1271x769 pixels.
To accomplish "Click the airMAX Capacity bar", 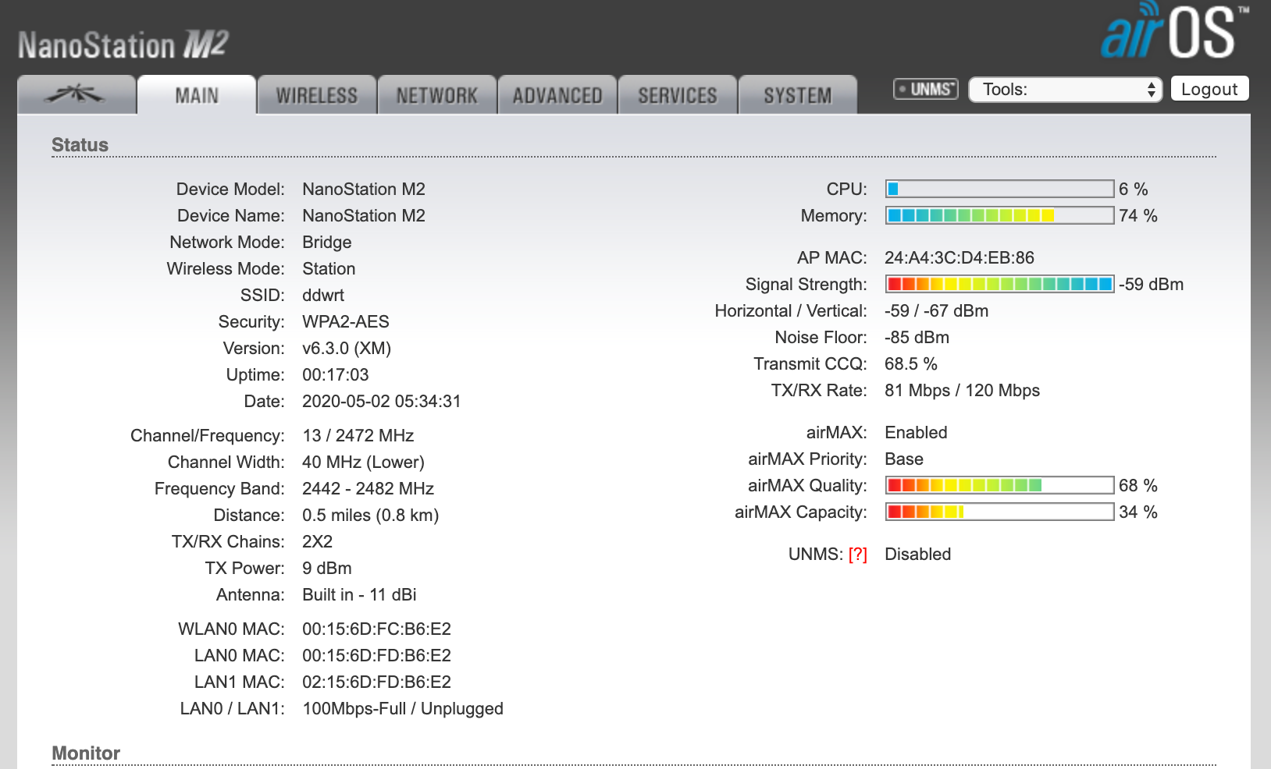I will [x=999, y=512].
